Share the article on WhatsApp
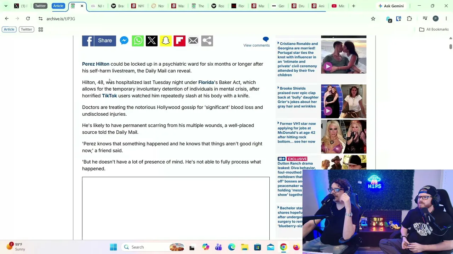Image resolution: width=453 pixels, height=254 pixels. pos(138,41)
